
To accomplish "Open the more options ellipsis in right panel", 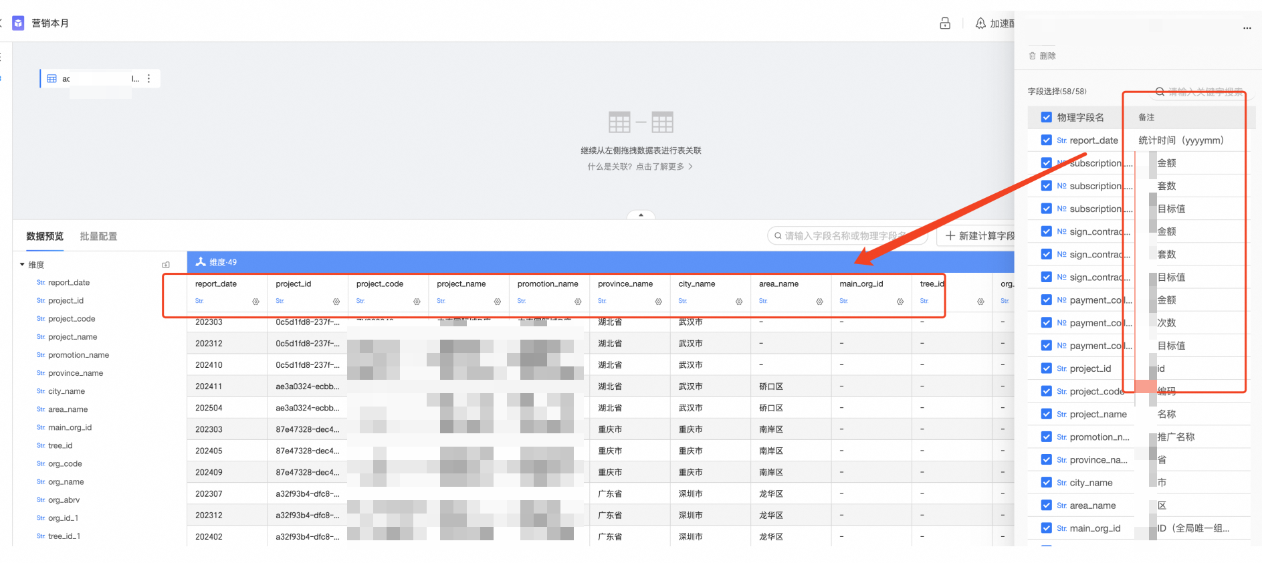I will click(1247, 28).
